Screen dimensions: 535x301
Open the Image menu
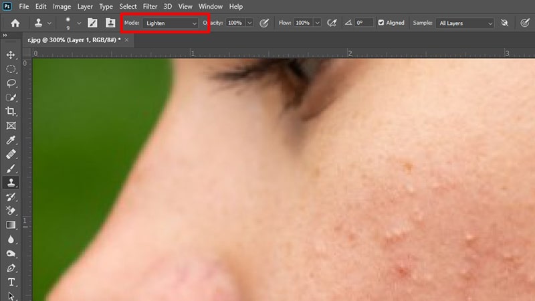(x=62, y=7)
